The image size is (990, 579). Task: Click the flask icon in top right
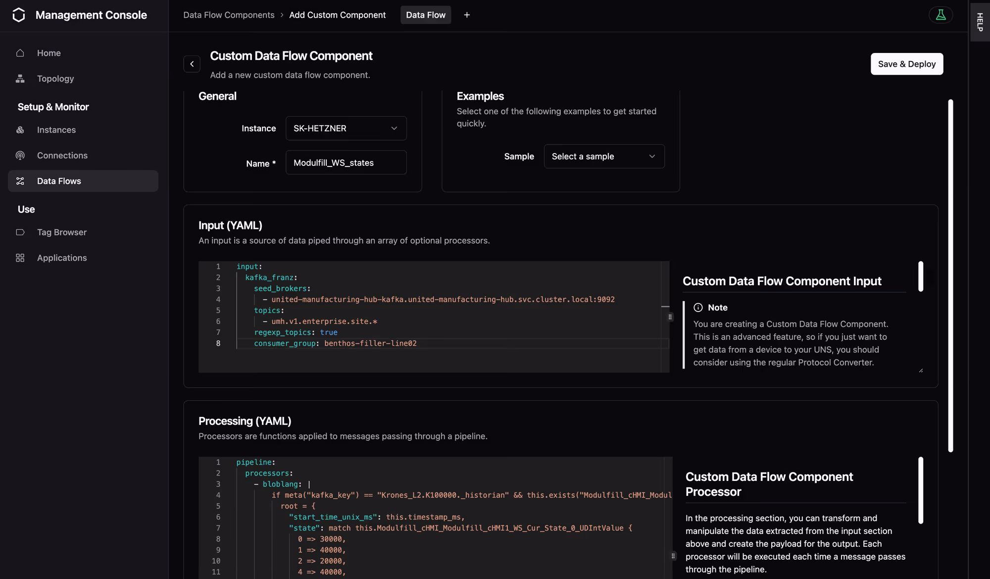tap(940, 15)
